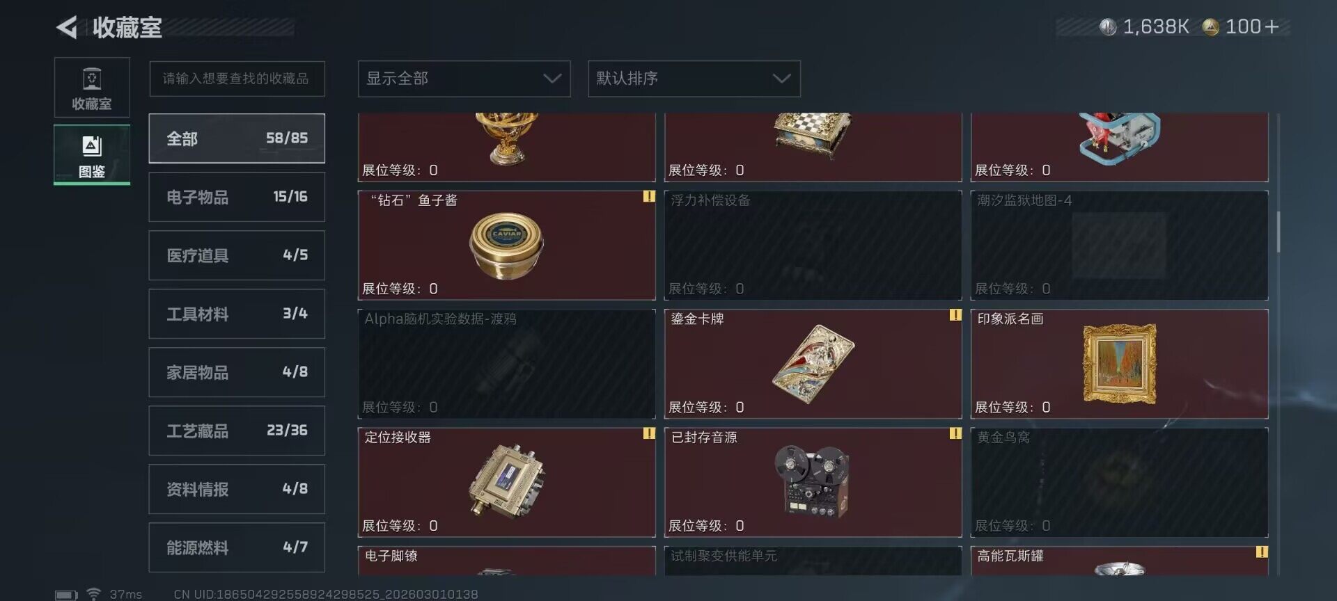The width and height of the screenshot is (1337, 601).
Task: Open the 收藏室 sidebar icon
Action: coord(92,87)
